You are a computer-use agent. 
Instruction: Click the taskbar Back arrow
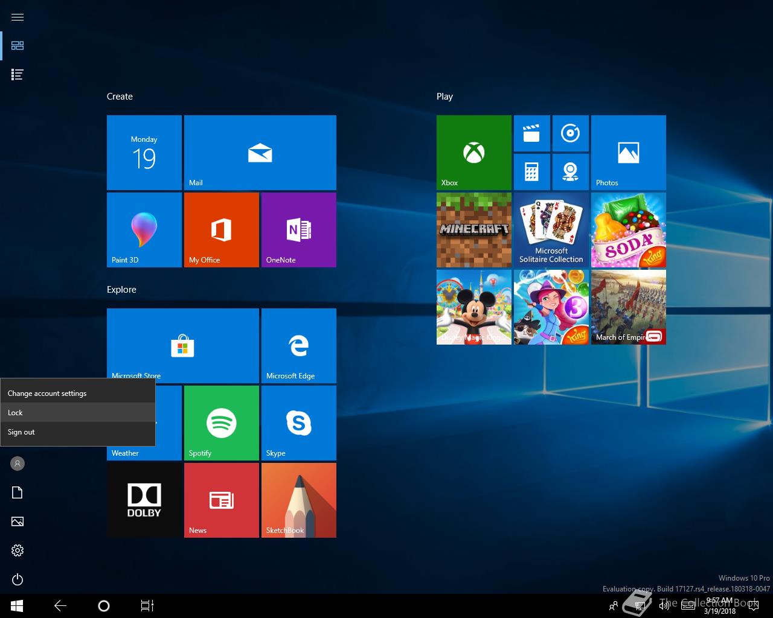pos(60,606)
